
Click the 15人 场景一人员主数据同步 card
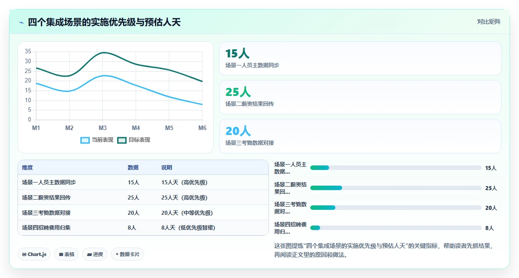(360, 58)
